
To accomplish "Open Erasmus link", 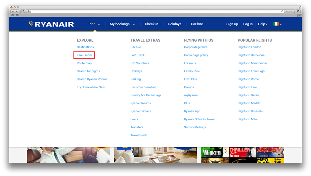I will coord(190,63).
